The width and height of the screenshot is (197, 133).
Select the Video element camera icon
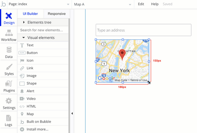[22, 99]
